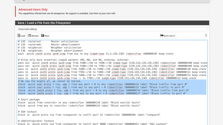Click the rule with ridentifier 1000000107
223x125 pixels.
pyautogui.click(x=96, y=54)
